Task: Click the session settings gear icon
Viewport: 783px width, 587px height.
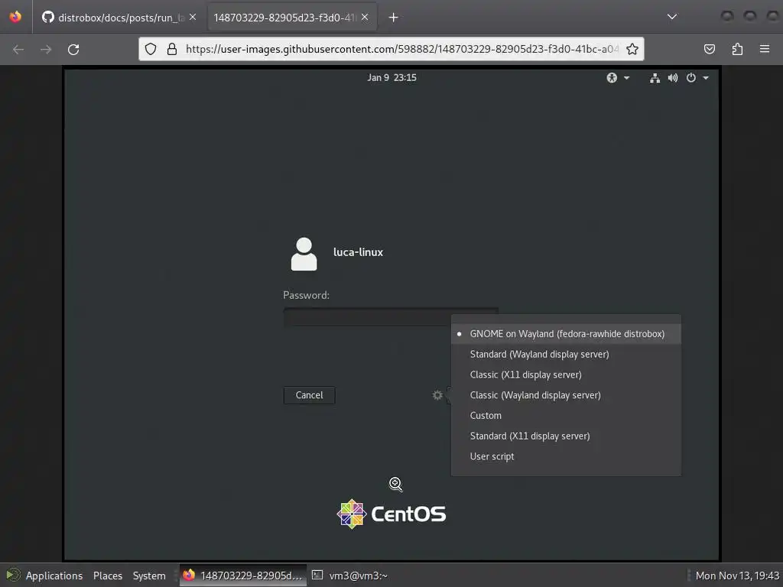Action: [437, 395]
